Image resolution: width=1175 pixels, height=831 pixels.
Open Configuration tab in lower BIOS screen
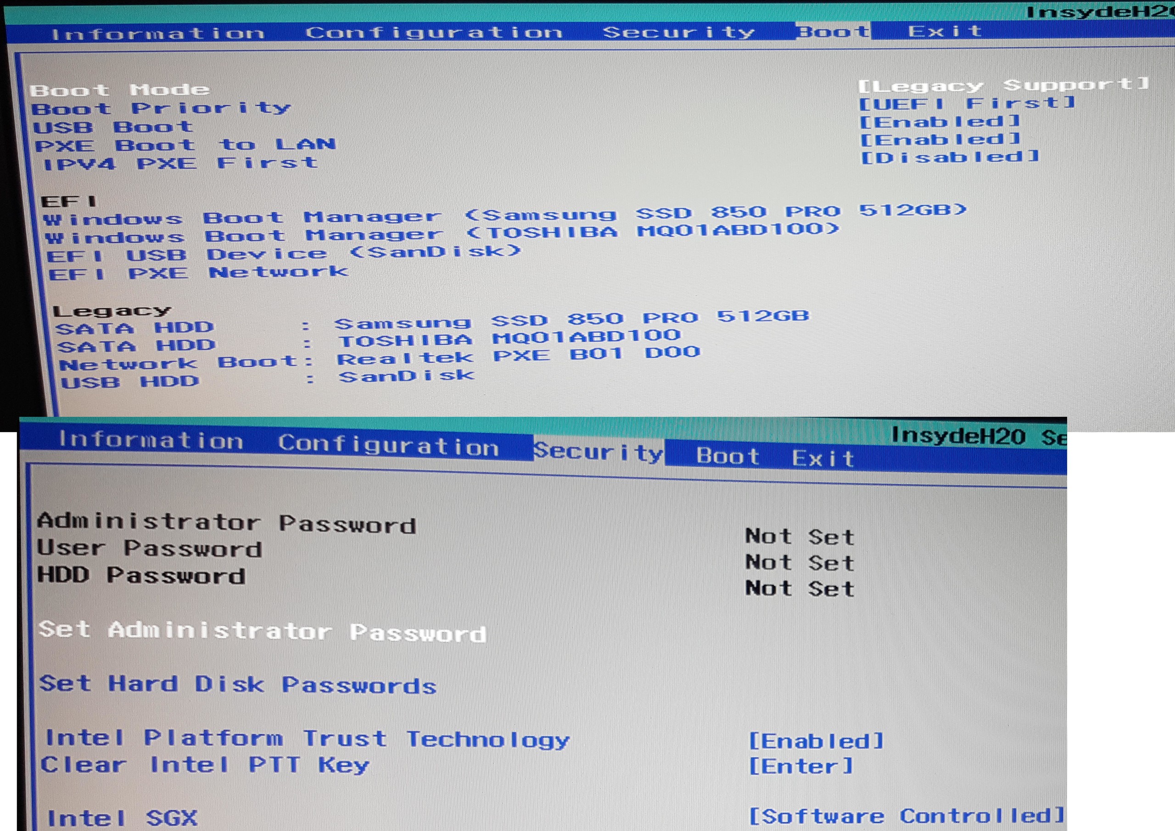point(388,445)
